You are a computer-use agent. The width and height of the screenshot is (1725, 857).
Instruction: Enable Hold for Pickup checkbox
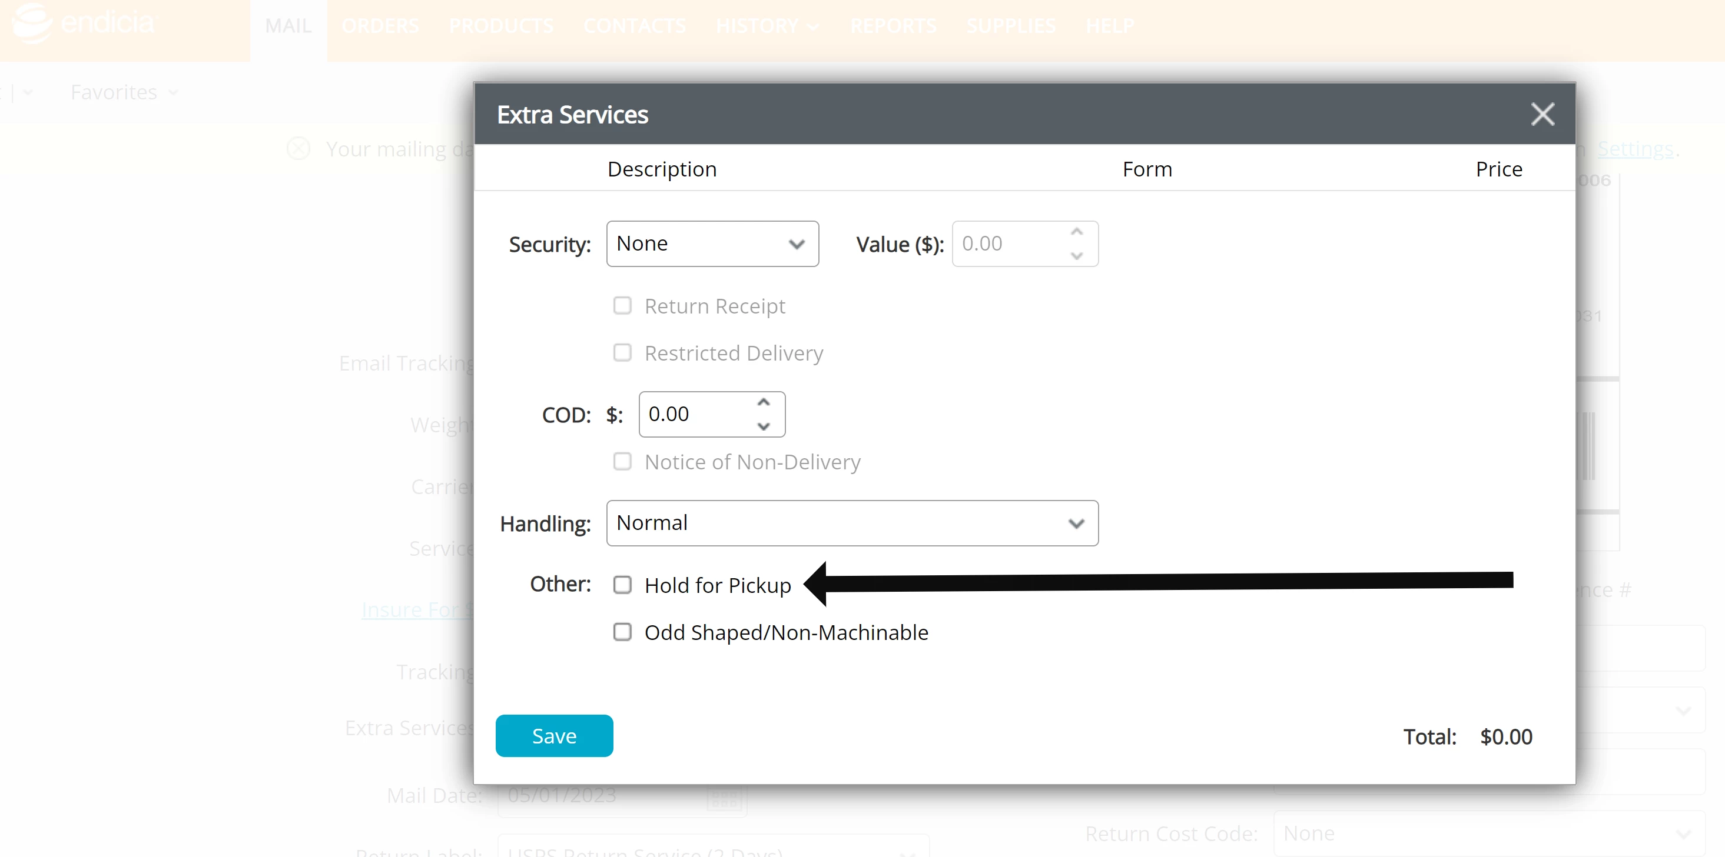click(622, 585)
